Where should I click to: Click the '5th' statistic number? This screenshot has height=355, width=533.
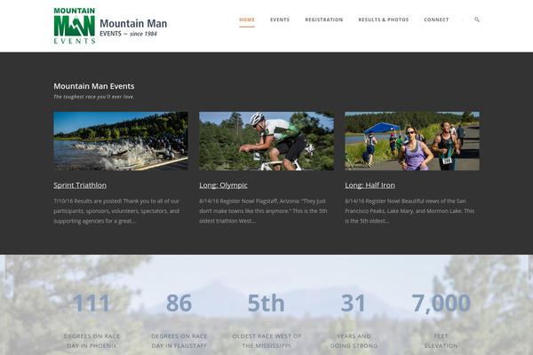266,303
